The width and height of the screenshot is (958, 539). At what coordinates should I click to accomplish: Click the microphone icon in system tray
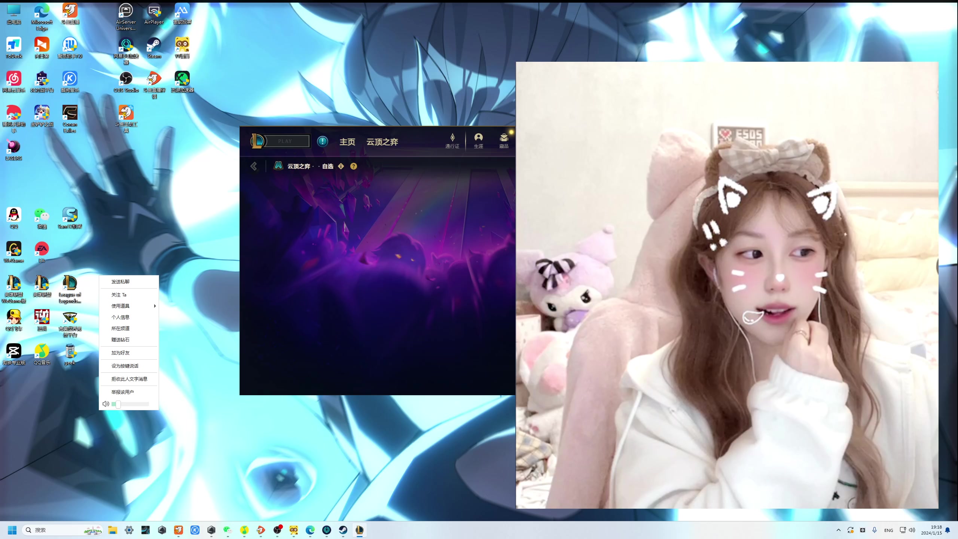click(x=874, y=530)
